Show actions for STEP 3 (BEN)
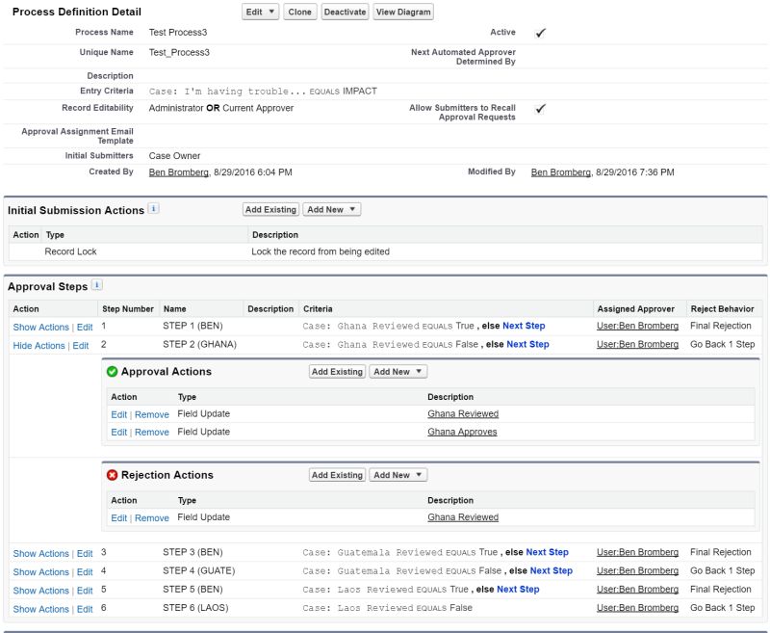 tap(39, 554)
